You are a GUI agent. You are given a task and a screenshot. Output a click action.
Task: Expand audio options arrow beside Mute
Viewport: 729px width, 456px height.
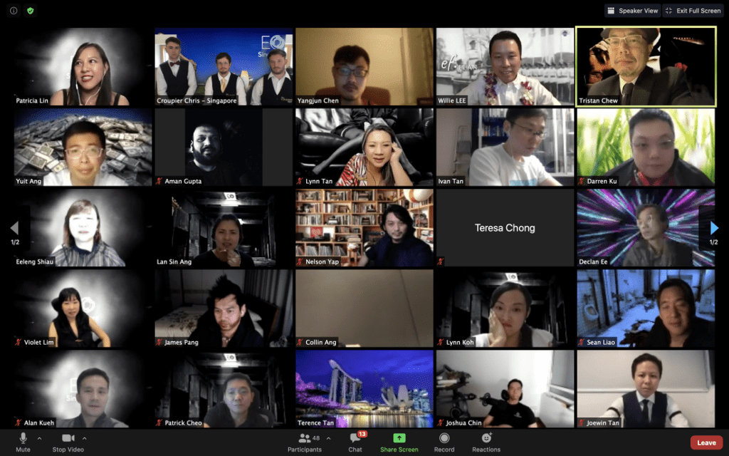click(39, 438)
